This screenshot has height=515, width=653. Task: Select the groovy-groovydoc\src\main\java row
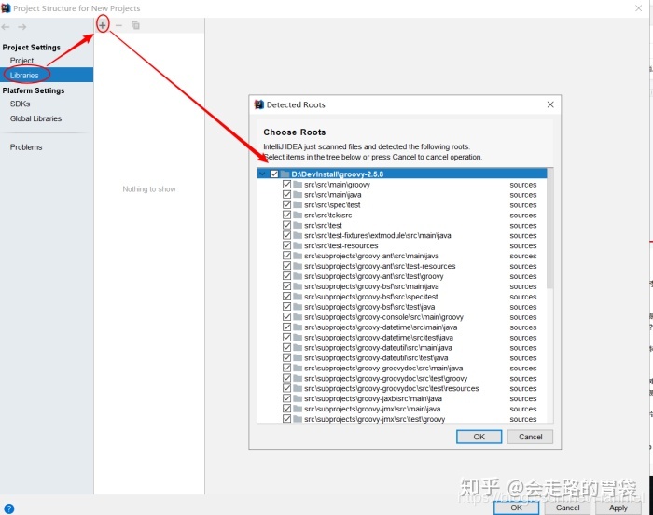[x=402, y=368]
